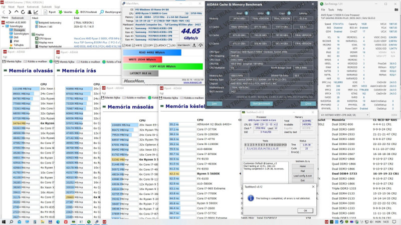Image resolution: width=401 pixels, height=225 pixels.
Task: Open Windows Start menu
Action: tap(4, 222)
